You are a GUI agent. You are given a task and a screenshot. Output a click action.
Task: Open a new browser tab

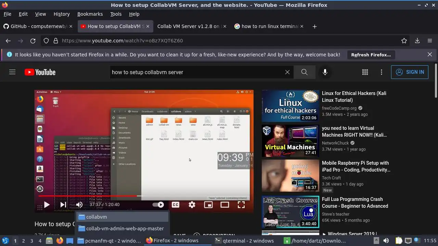pyautogui.click(x=315, y=26)
